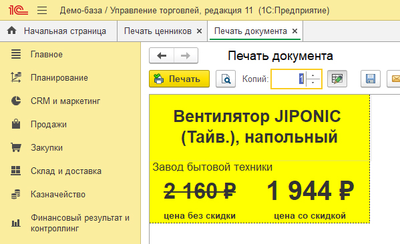Image resolution: width=400 pixels, height=244 pixels.
Task: Open Продажи section
Action: point(49,124)
